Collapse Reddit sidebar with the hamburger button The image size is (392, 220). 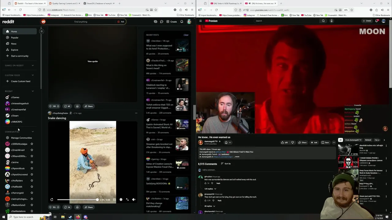[x=41, y=31]
